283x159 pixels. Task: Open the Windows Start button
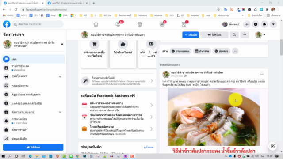pyautogui.click(x=3, y=156)
